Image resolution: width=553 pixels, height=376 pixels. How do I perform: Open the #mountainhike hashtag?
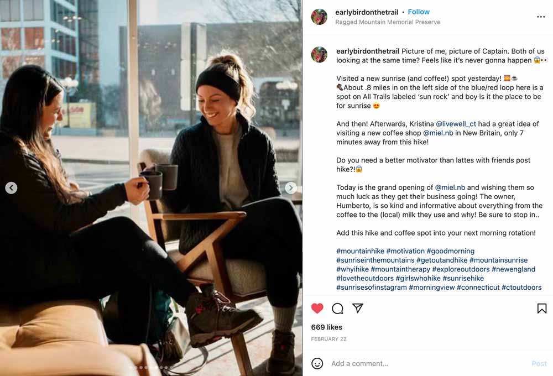(x=360, y=251)
